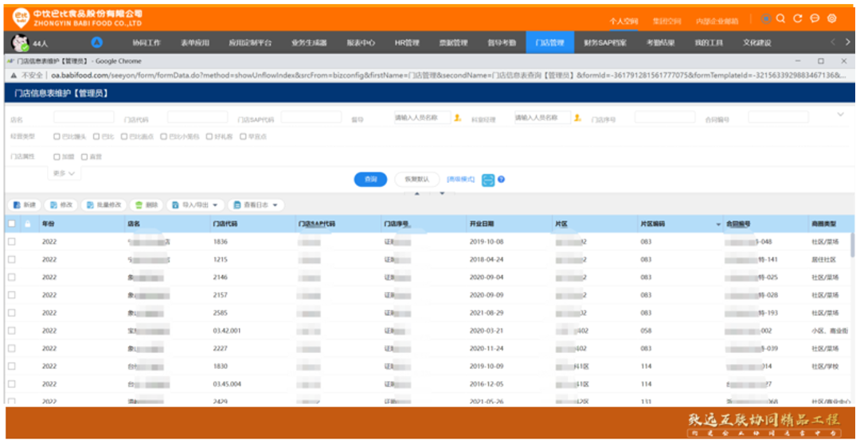
Task: Expand the 更多 filter options
Action: pos(65,173)
